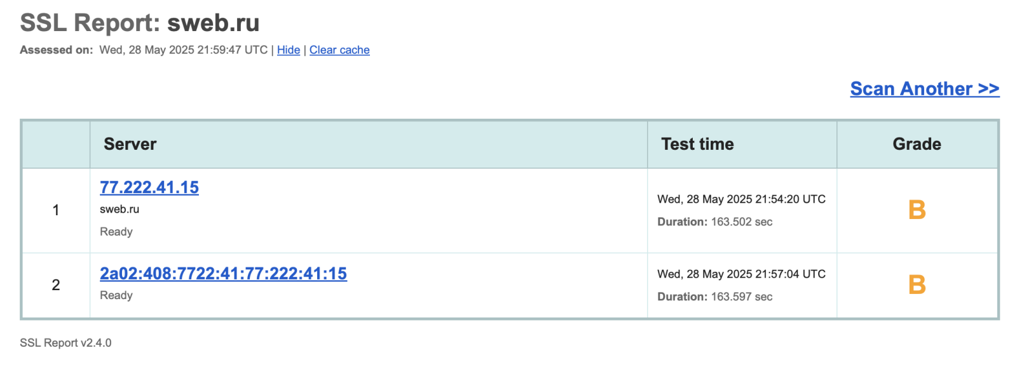Click the Hide link
This screenshot has height=374, width=1017.
click(x=288, y=50)
